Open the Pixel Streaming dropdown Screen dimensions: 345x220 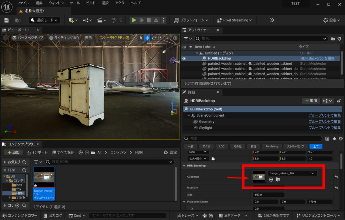(235, 20)
